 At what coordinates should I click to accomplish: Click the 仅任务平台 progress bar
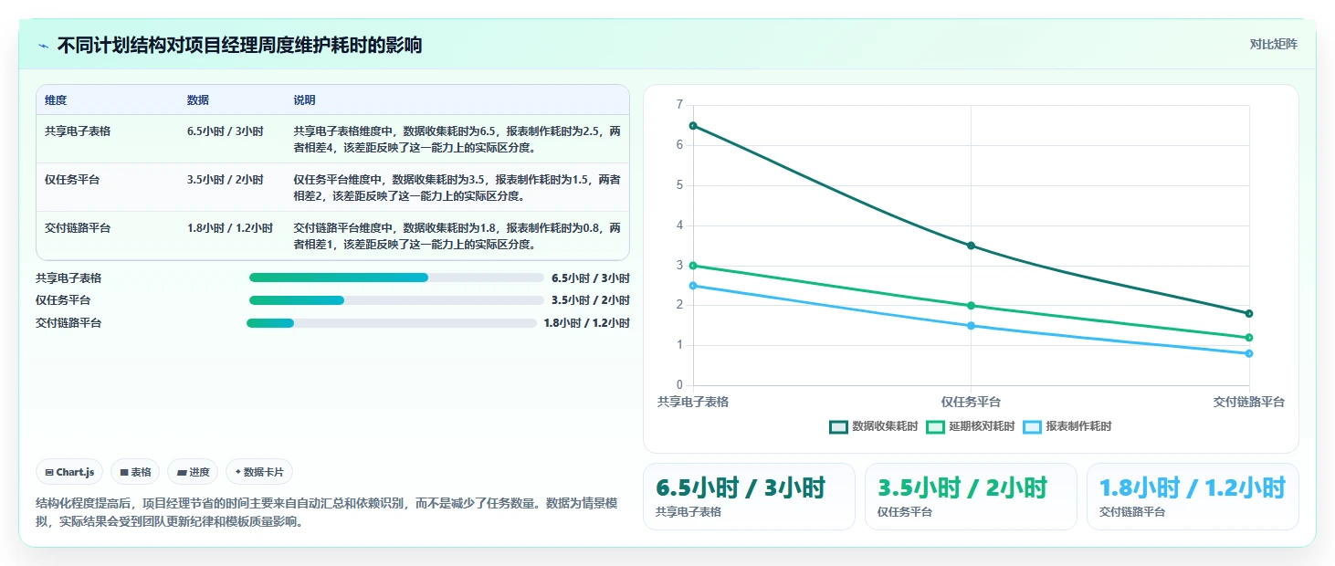(396, 300)
